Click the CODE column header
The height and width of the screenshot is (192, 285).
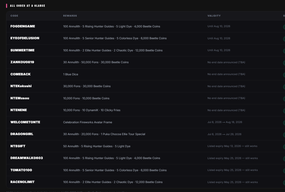point(14,16)
